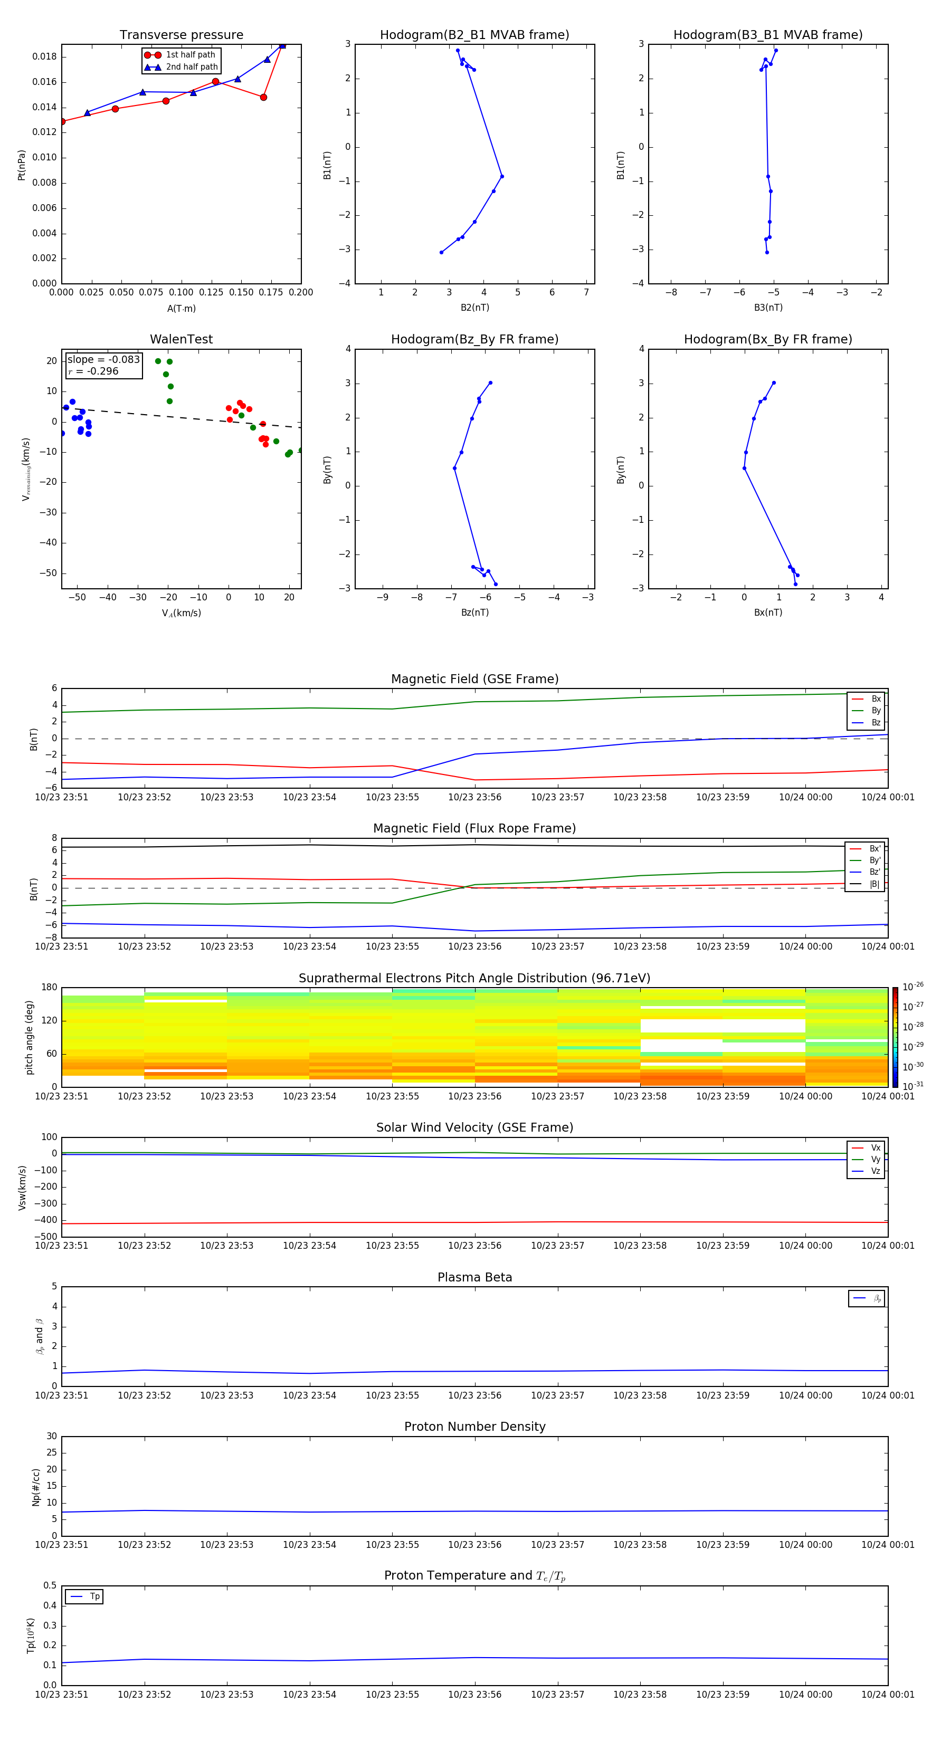
Task: Click the 'Np(#/cc)' y-axis label
Action: 36,1487
